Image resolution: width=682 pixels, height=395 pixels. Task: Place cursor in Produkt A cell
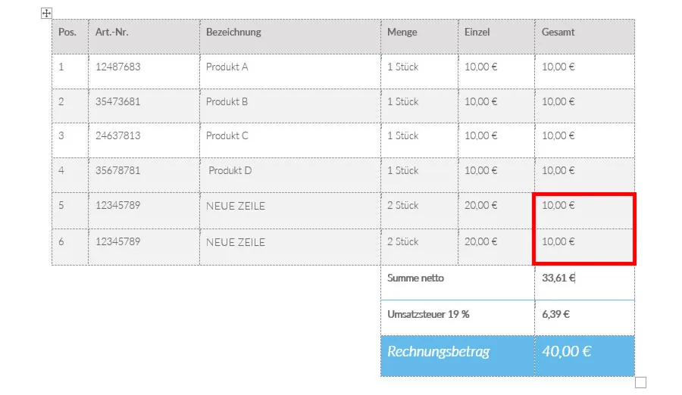(290, 71)
